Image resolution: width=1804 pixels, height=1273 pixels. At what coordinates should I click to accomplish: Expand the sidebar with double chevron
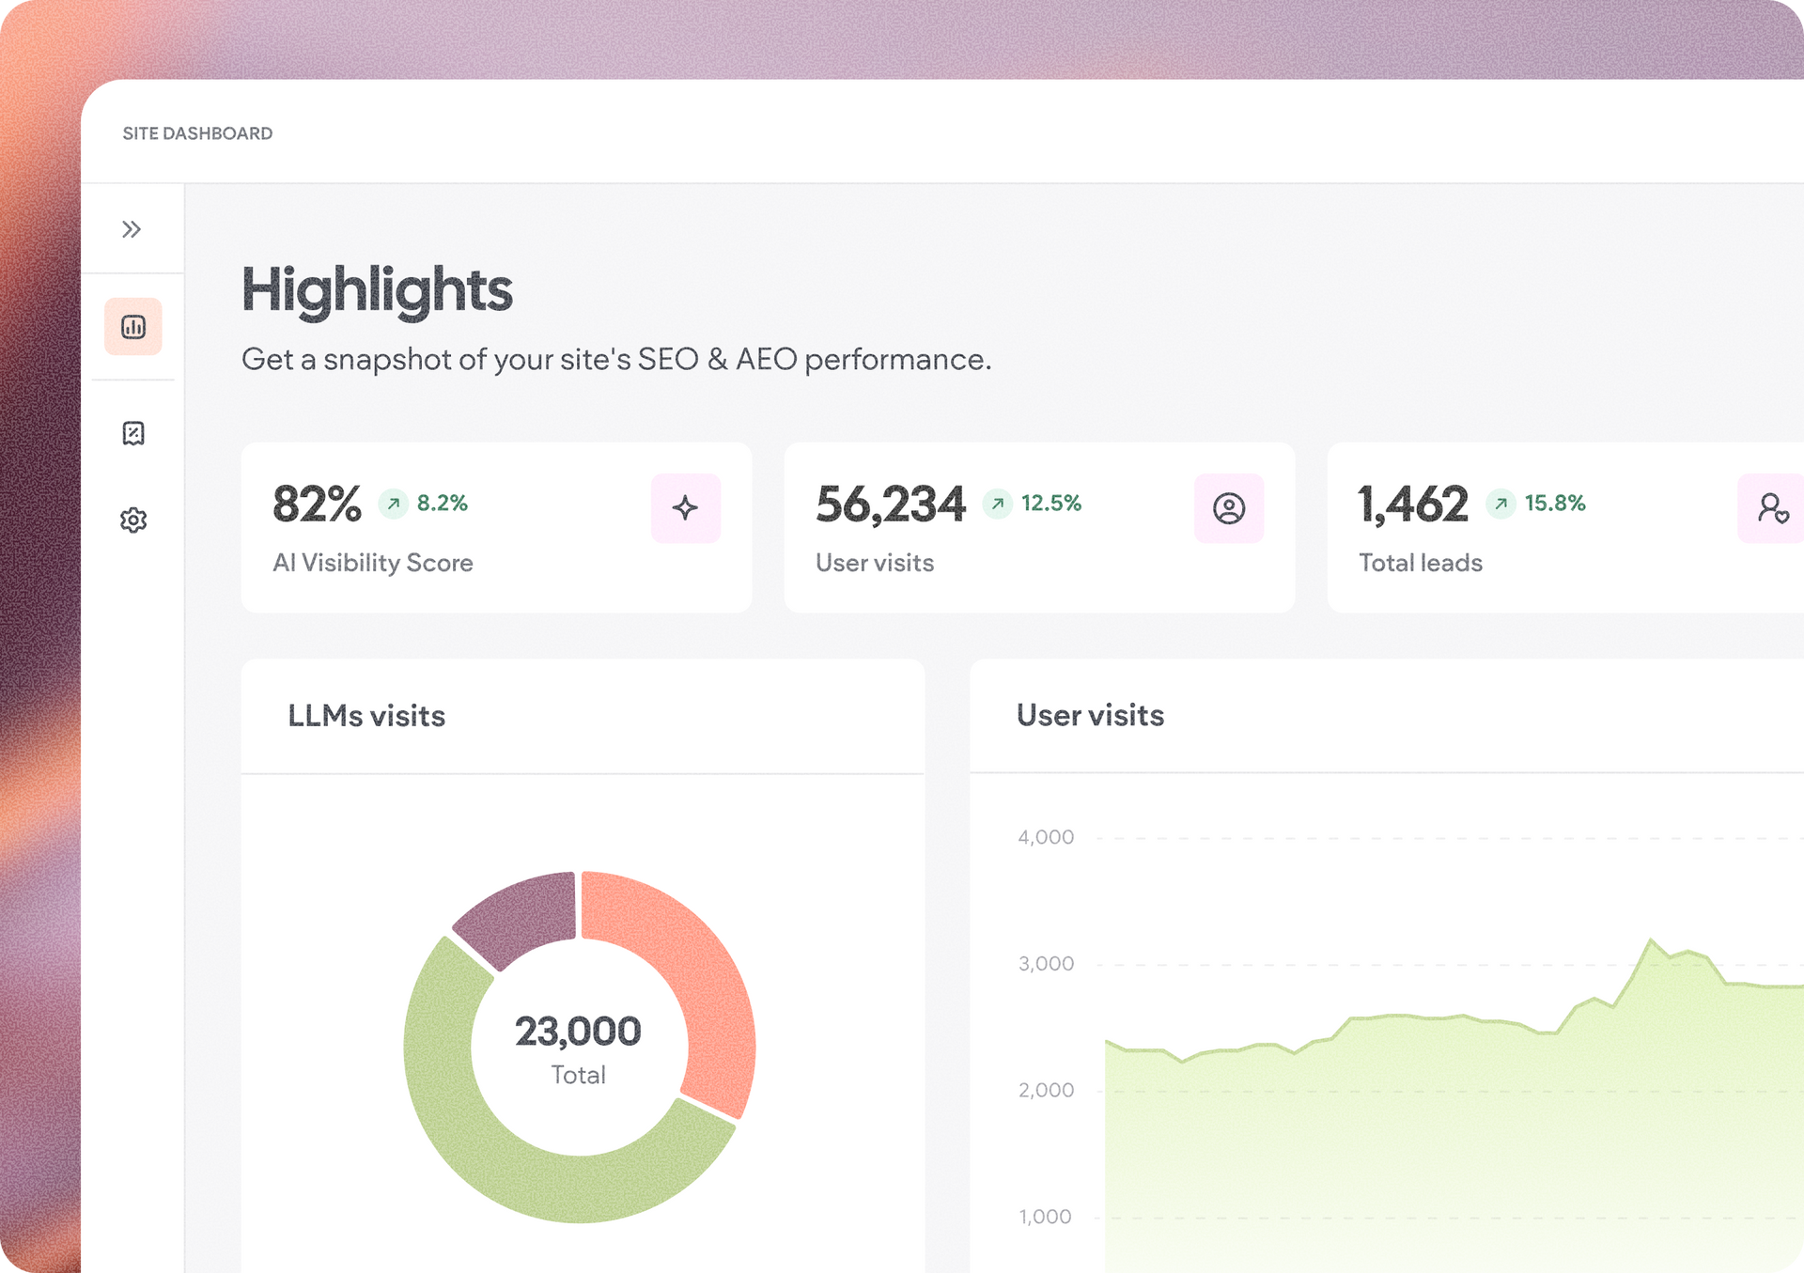(132, 229)
